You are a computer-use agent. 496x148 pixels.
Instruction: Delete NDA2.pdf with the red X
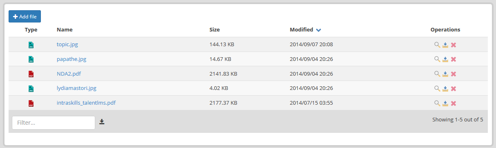coord(453,74)
